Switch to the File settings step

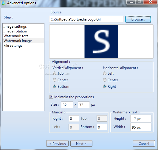(23, 46)
